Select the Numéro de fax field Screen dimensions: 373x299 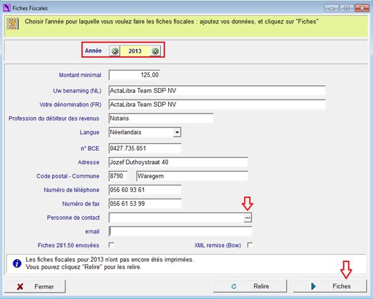(145, 204)
